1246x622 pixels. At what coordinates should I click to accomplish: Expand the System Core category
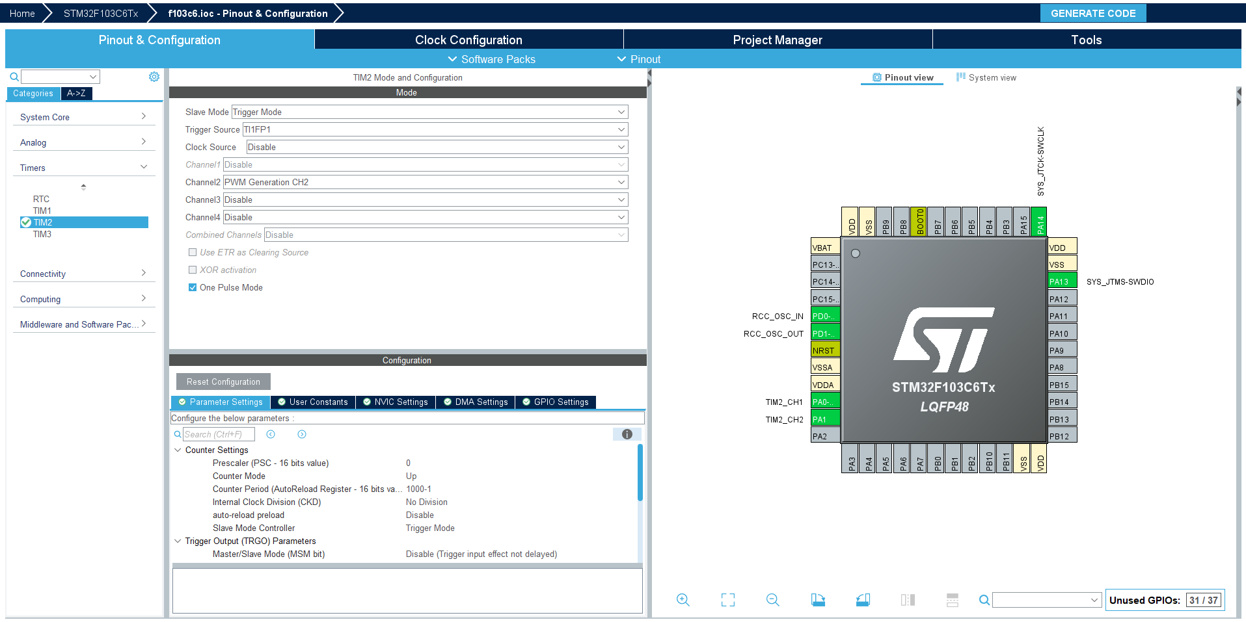[x=83, y=117]
